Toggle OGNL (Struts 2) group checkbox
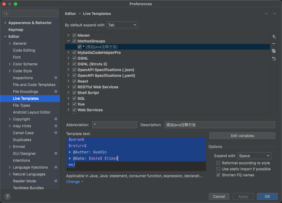Viewport: 282px width, 203px height. click(x=74, y=64)
